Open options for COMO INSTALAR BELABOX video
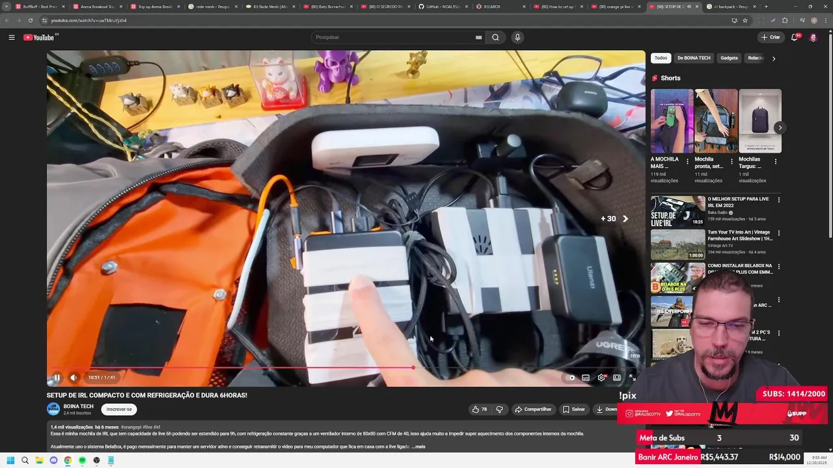 tap(778, 266)
